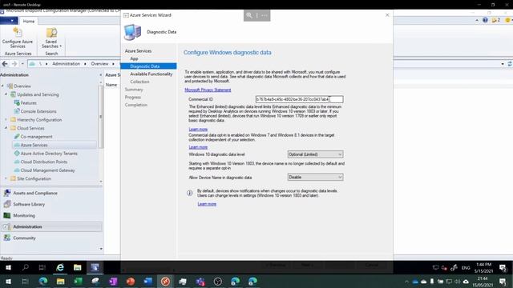This screenshot has width=513, height=288.
Task: Click the feedback smiley icon
Action: [x=507, y=20]
